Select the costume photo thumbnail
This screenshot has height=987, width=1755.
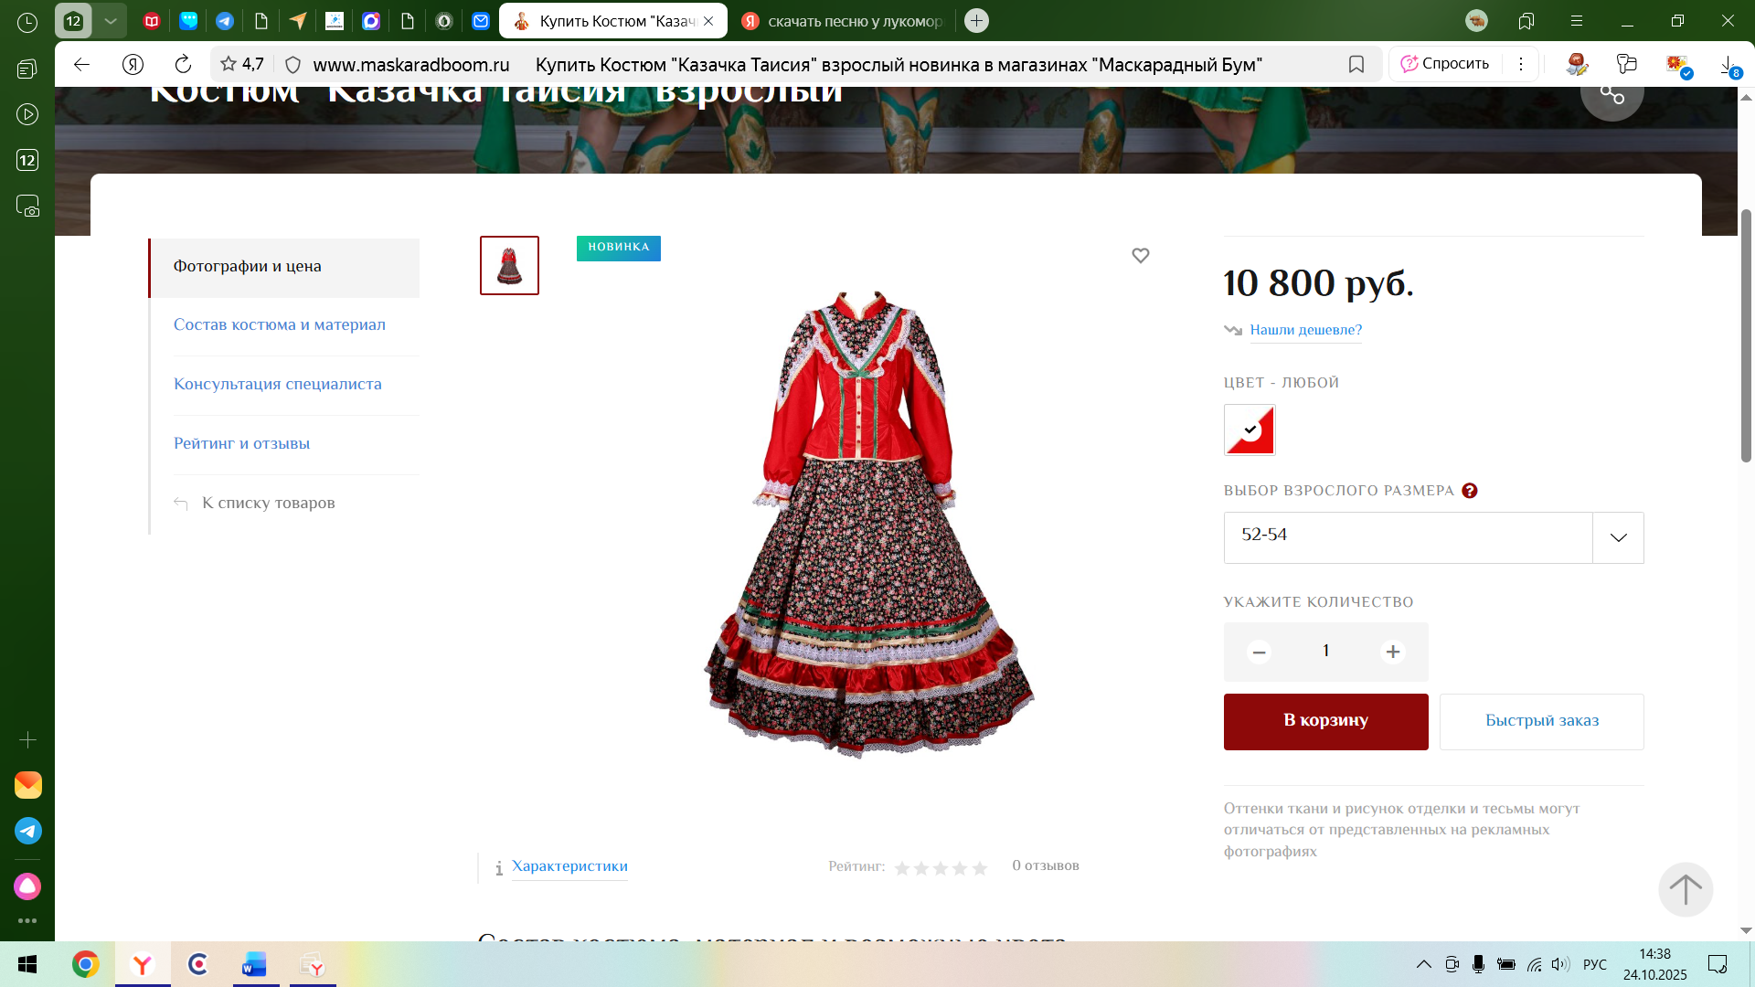coord(509,266)
